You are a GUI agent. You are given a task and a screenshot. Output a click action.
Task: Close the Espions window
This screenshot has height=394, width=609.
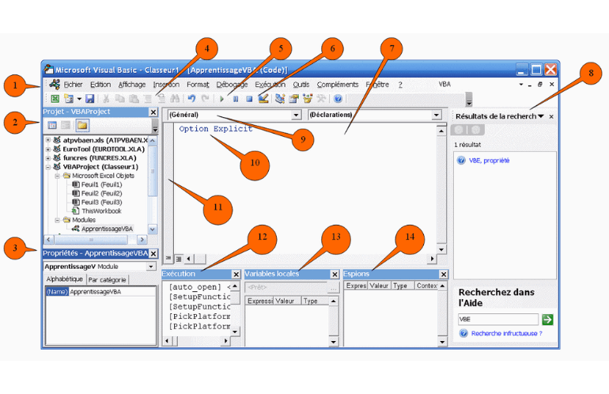tap(444, 275)
